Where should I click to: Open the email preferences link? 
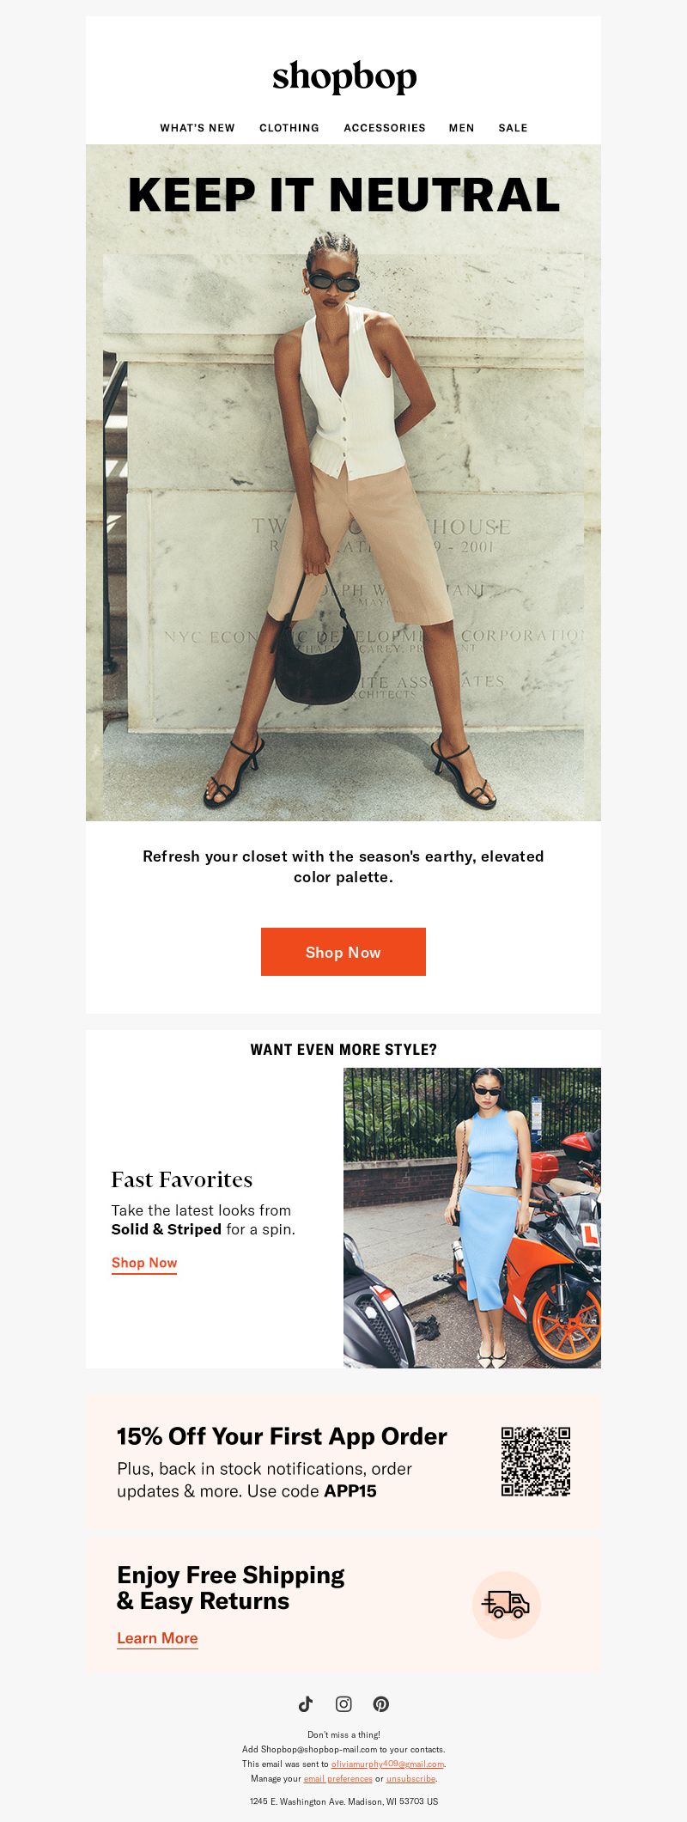click(x=337, y=1778)
